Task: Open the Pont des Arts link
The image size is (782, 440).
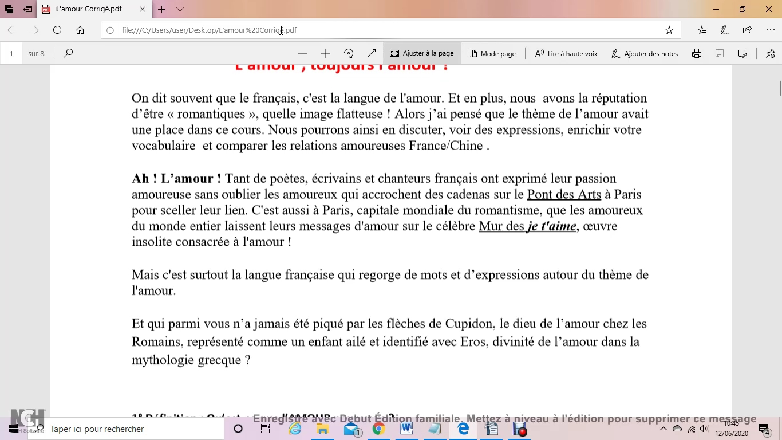Action: click(x=564, y=194)
